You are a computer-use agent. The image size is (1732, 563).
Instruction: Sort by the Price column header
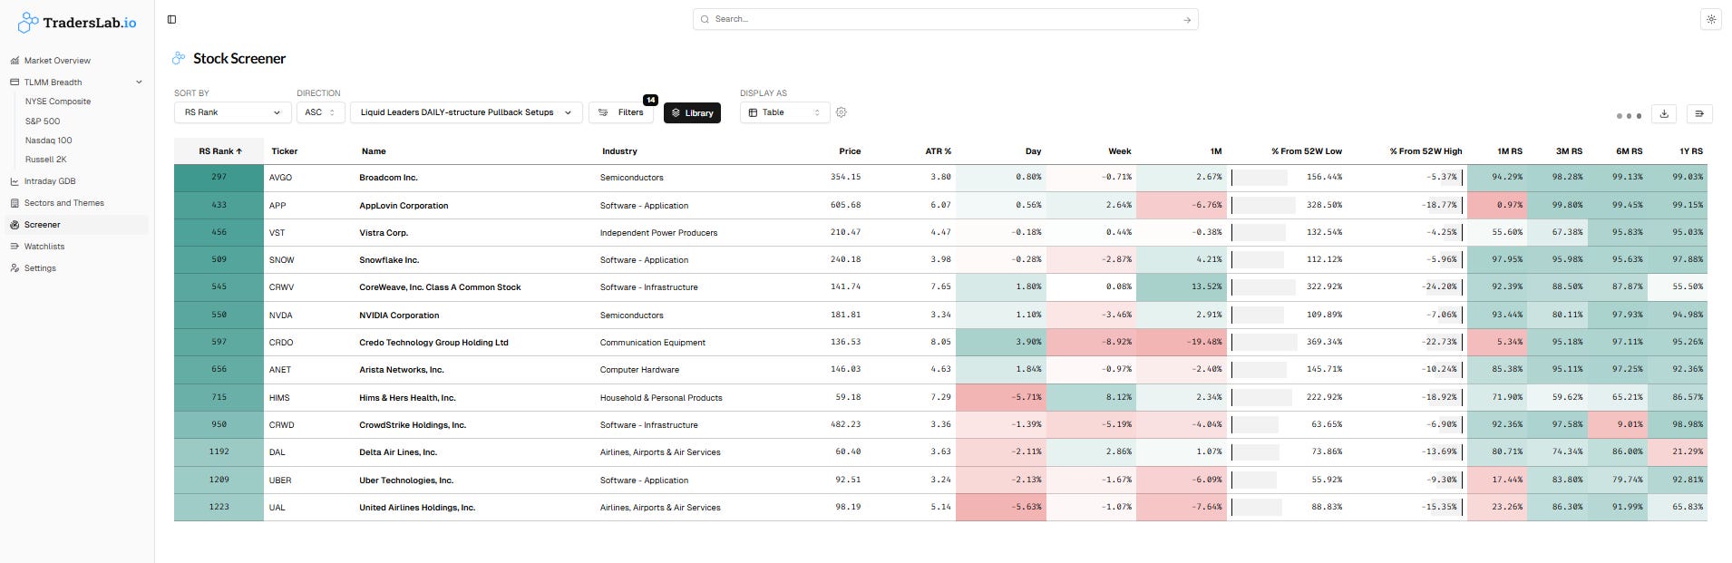tap(850, 151)
